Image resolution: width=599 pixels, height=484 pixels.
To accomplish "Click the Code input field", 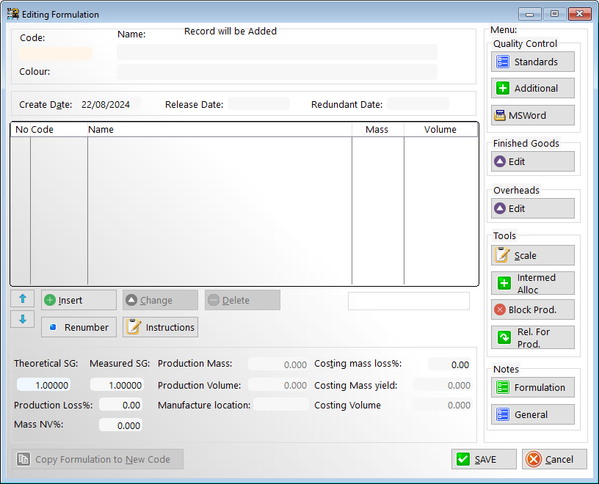I will click(56, 54).
